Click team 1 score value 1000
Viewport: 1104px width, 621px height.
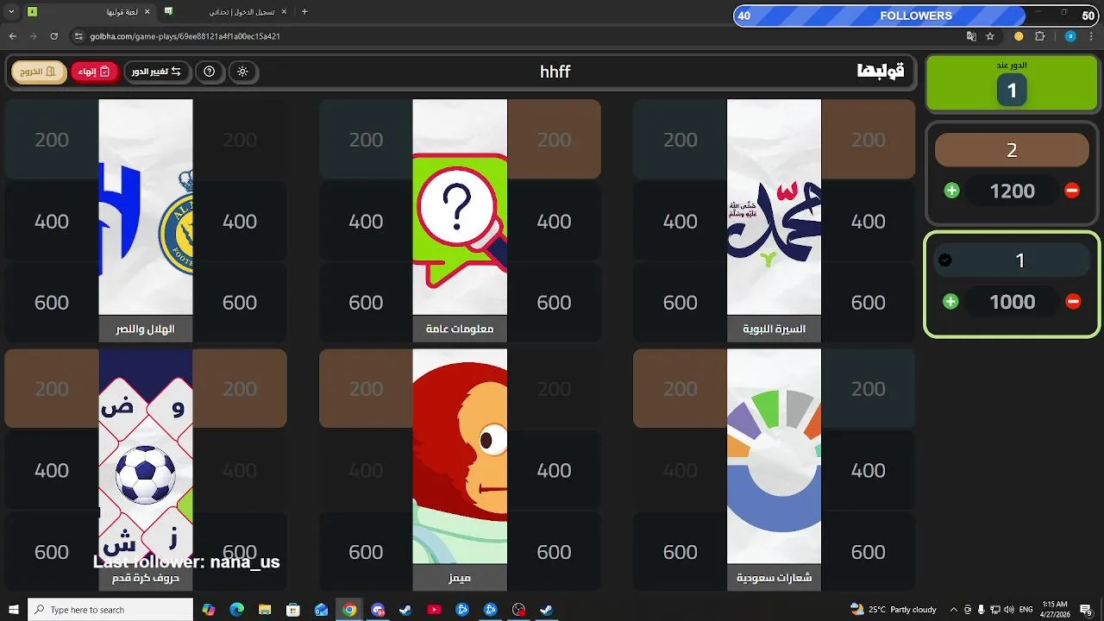tap(1012, 302)
